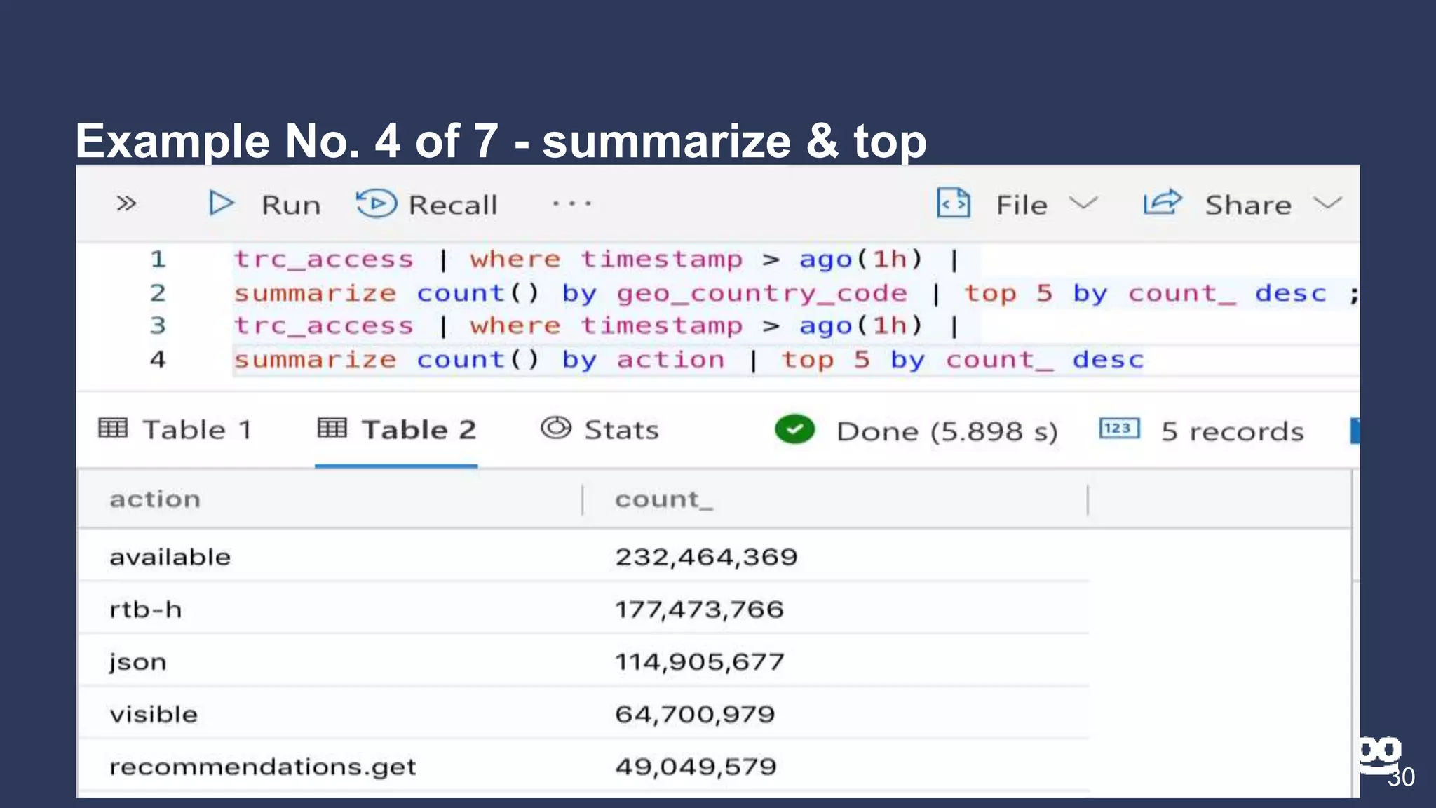The width and height of the screenshot is (1436, 808).
Task: Click the 123 records count icon
Action: coord(1120,429)
